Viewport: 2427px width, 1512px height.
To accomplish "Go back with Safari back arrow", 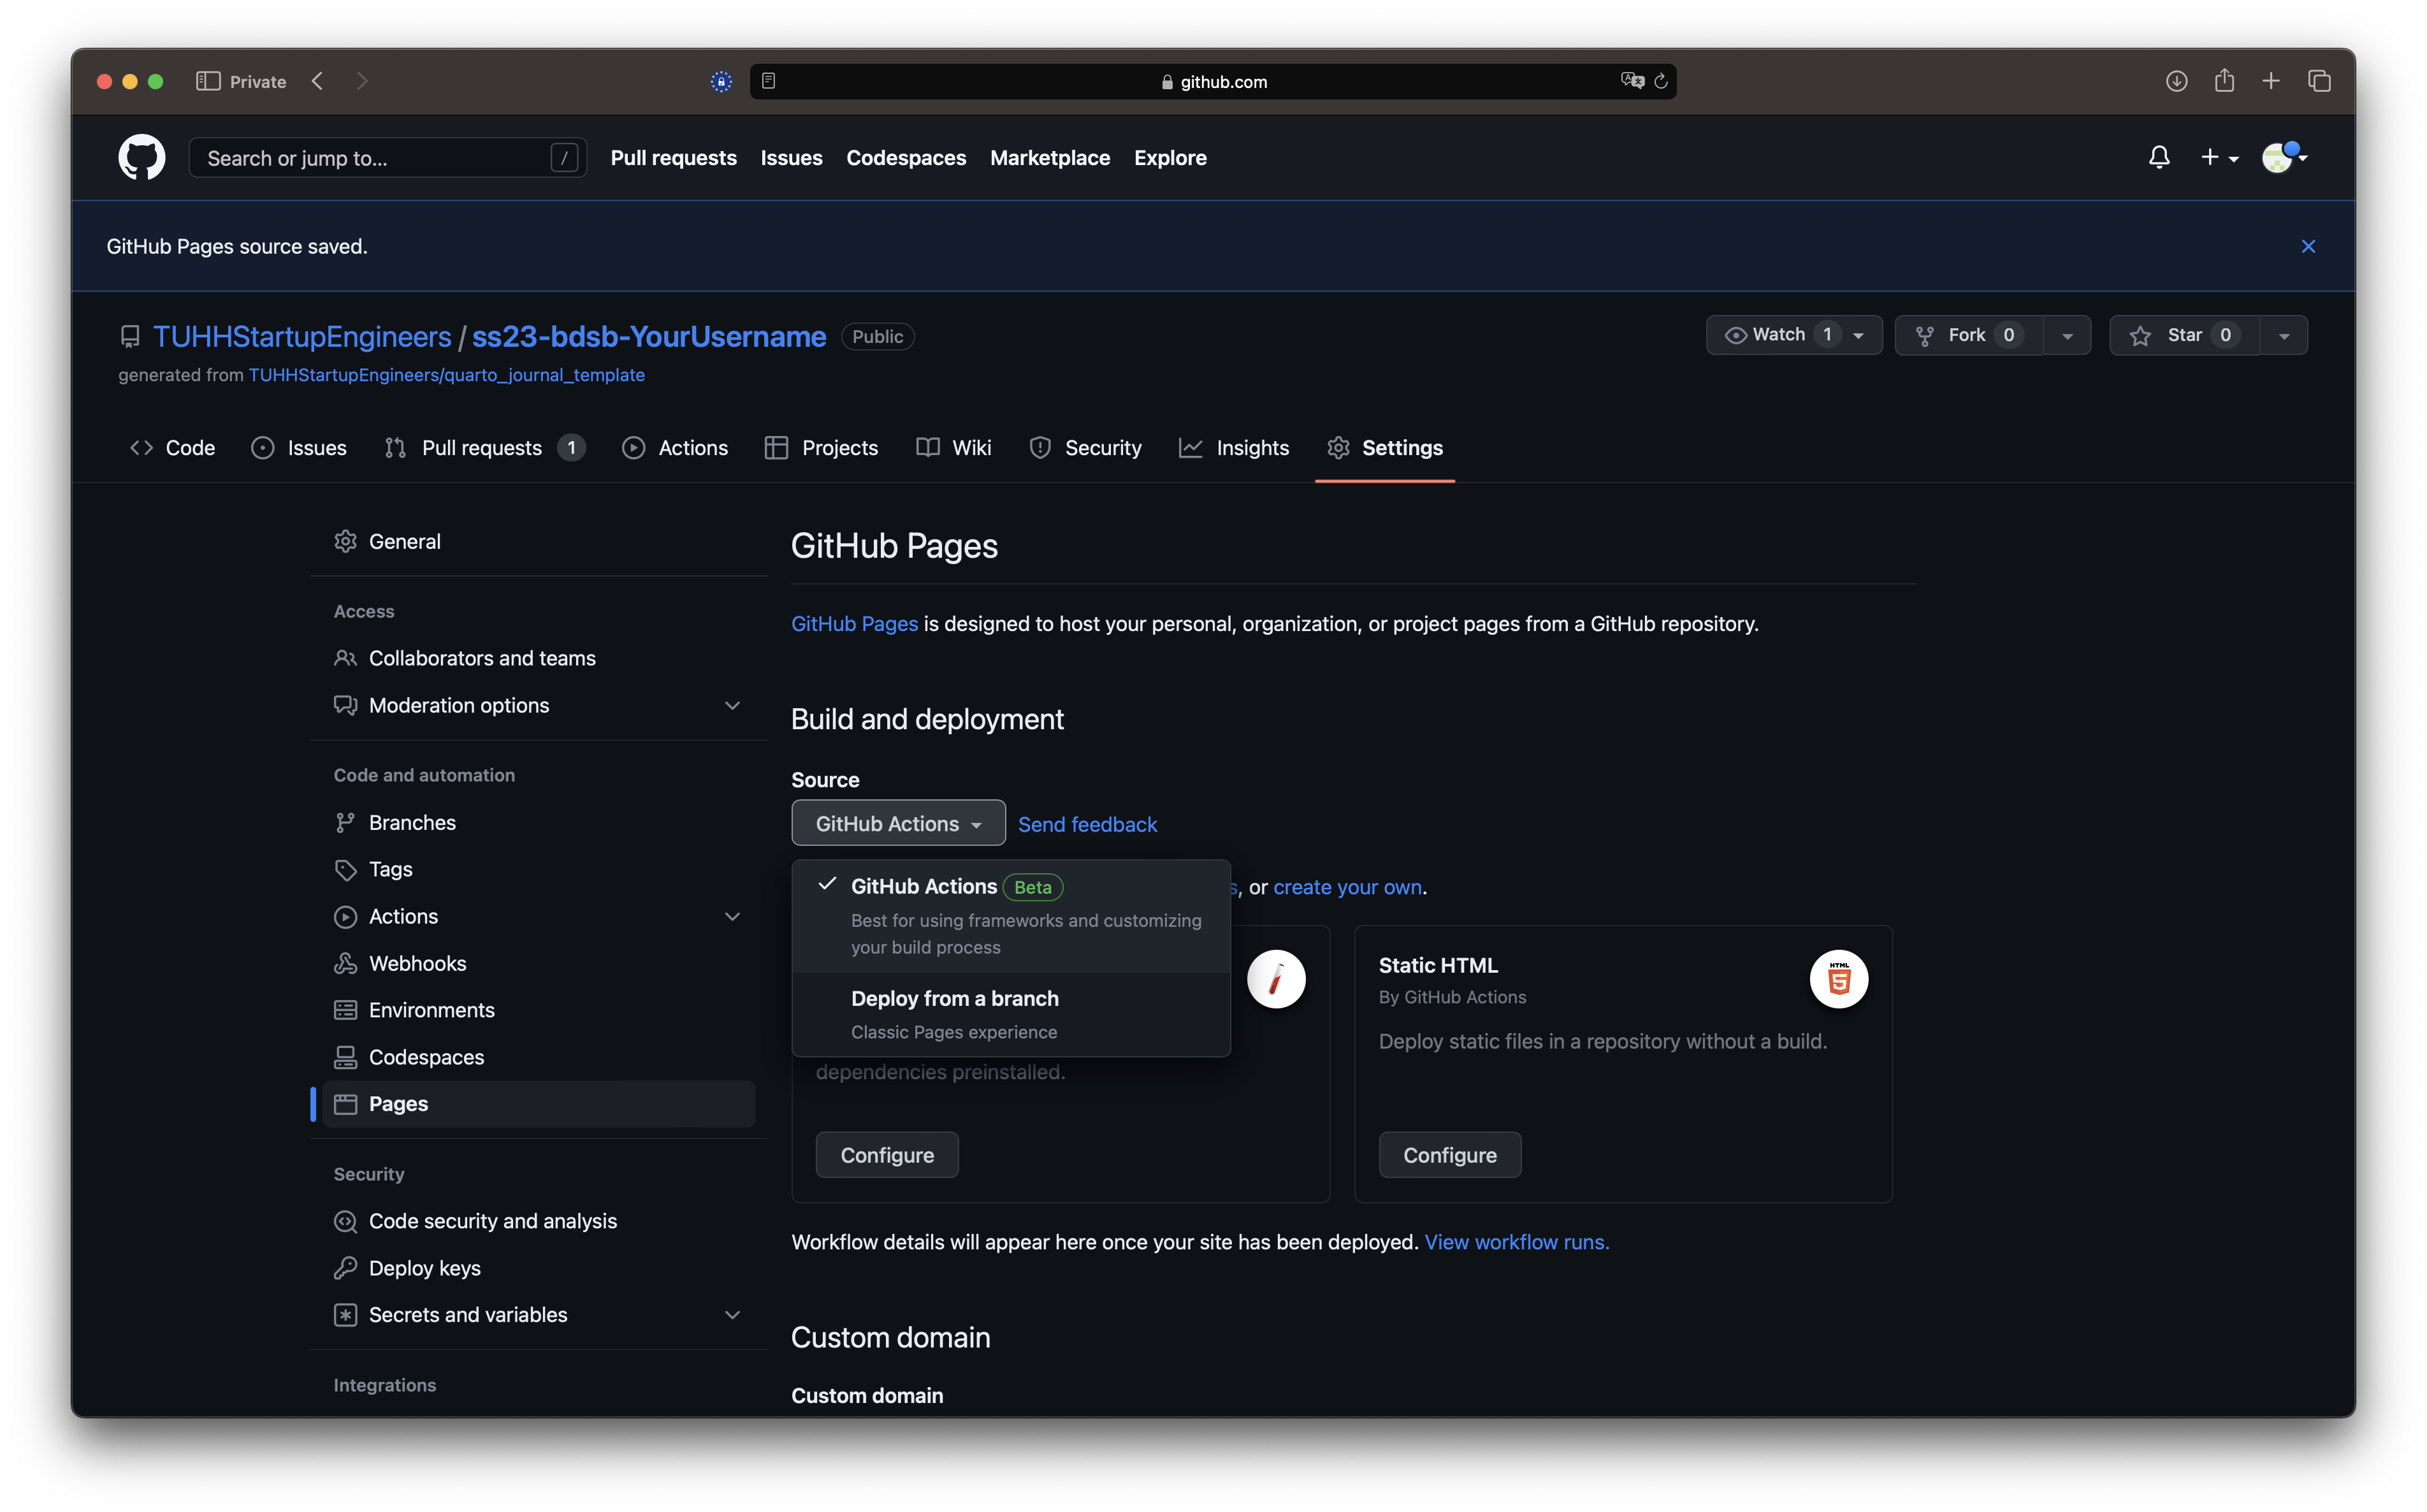I will 318,81.
